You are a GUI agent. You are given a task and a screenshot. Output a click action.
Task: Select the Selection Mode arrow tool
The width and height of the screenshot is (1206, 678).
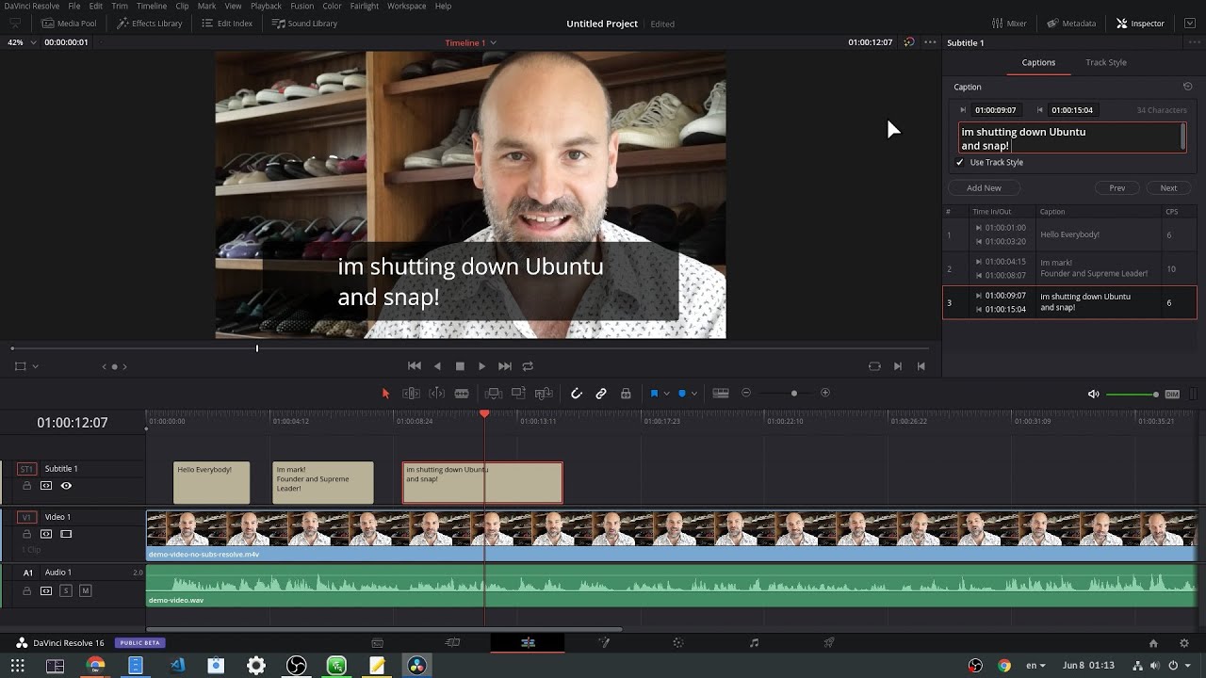385,394
